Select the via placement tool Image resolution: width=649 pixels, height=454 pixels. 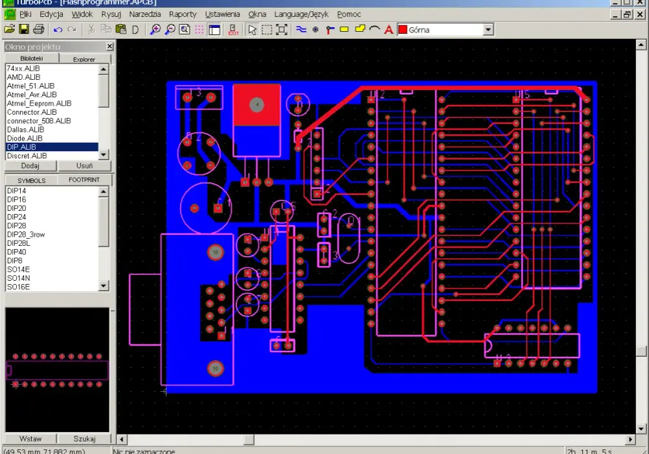tap(315, 30)
